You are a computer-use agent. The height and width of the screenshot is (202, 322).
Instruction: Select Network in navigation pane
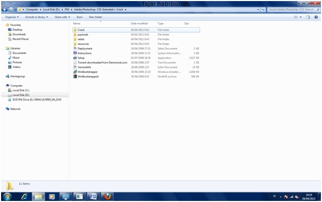(x=15, y=109)
